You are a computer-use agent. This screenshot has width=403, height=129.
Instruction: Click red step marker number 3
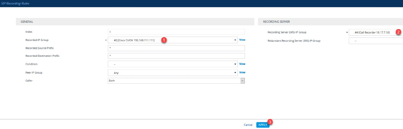[270, 122]
